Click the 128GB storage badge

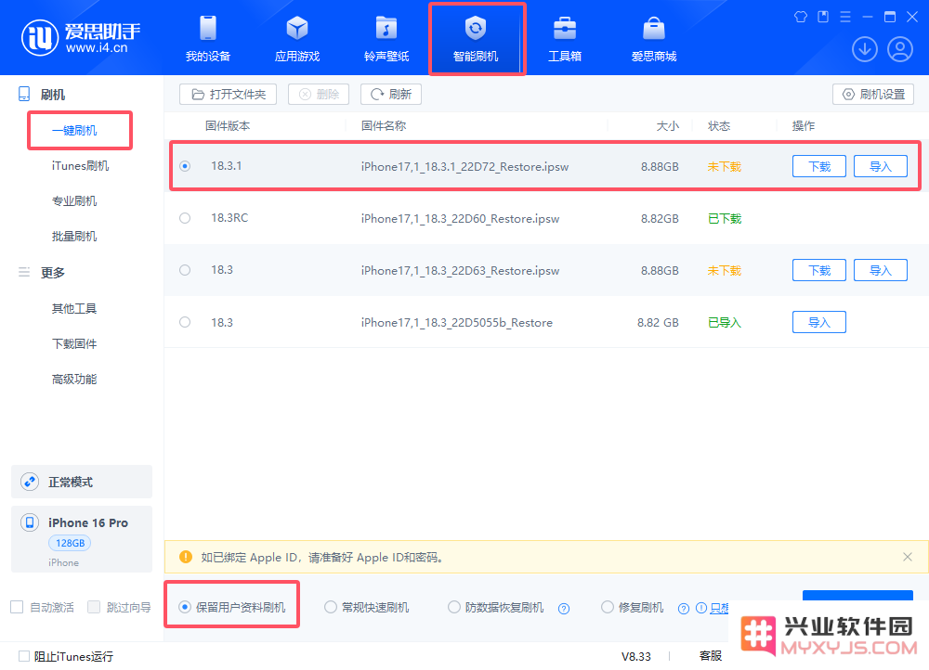pyautogui.click(x=70, y=543)
